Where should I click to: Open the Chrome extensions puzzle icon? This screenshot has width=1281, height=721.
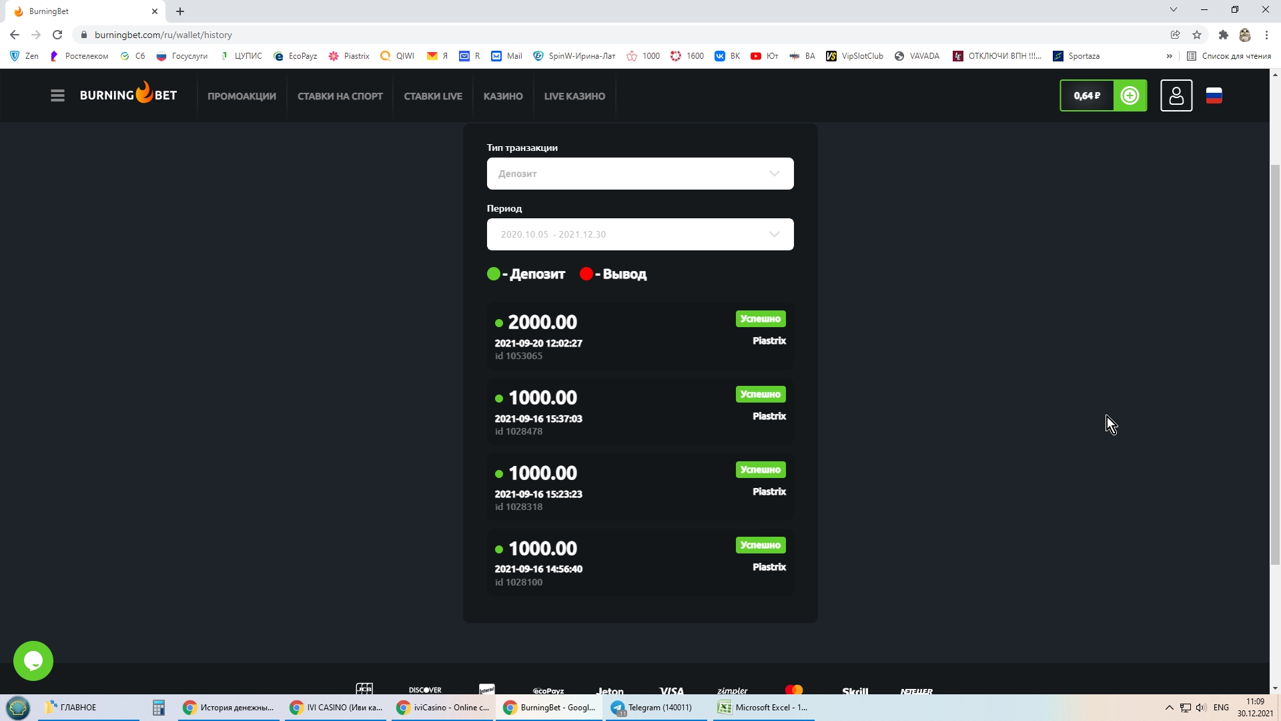[1223, 35]
